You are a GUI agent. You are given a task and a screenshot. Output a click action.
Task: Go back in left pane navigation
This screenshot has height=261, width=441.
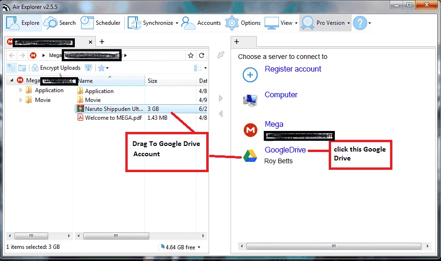(x=12, y=55)
